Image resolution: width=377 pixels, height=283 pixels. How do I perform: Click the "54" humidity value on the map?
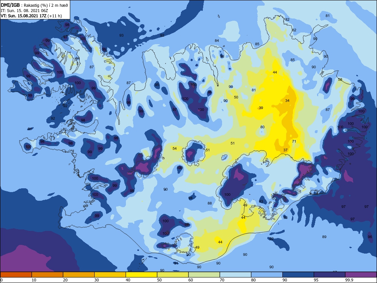(175, 148)
